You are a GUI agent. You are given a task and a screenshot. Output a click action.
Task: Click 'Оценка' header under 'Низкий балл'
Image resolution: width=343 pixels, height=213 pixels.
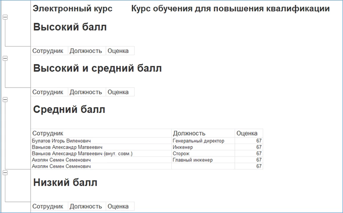pos(120,206)
